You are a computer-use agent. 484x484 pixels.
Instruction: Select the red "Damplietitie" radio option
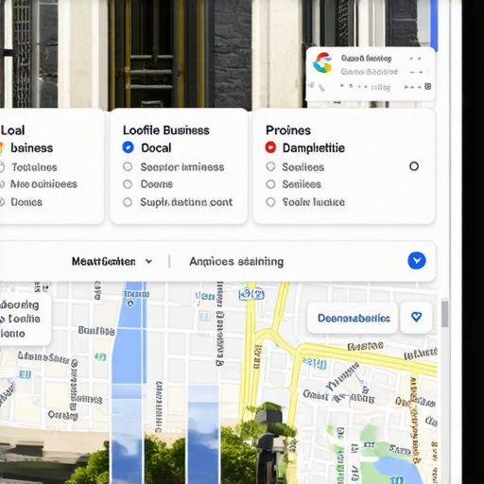270,147
